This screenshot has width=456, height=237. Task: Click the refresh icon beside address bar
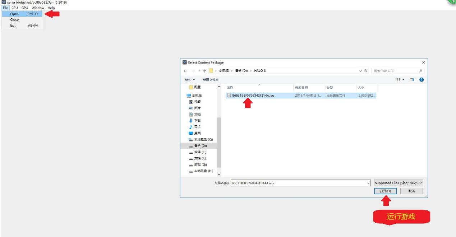tap(366, 71)
